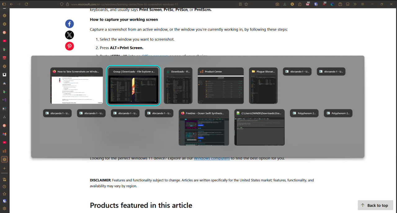Share the article on Pinterest
Image resolution: width=397 pixels, height=213 pixels.
click(x=69, y=46)
